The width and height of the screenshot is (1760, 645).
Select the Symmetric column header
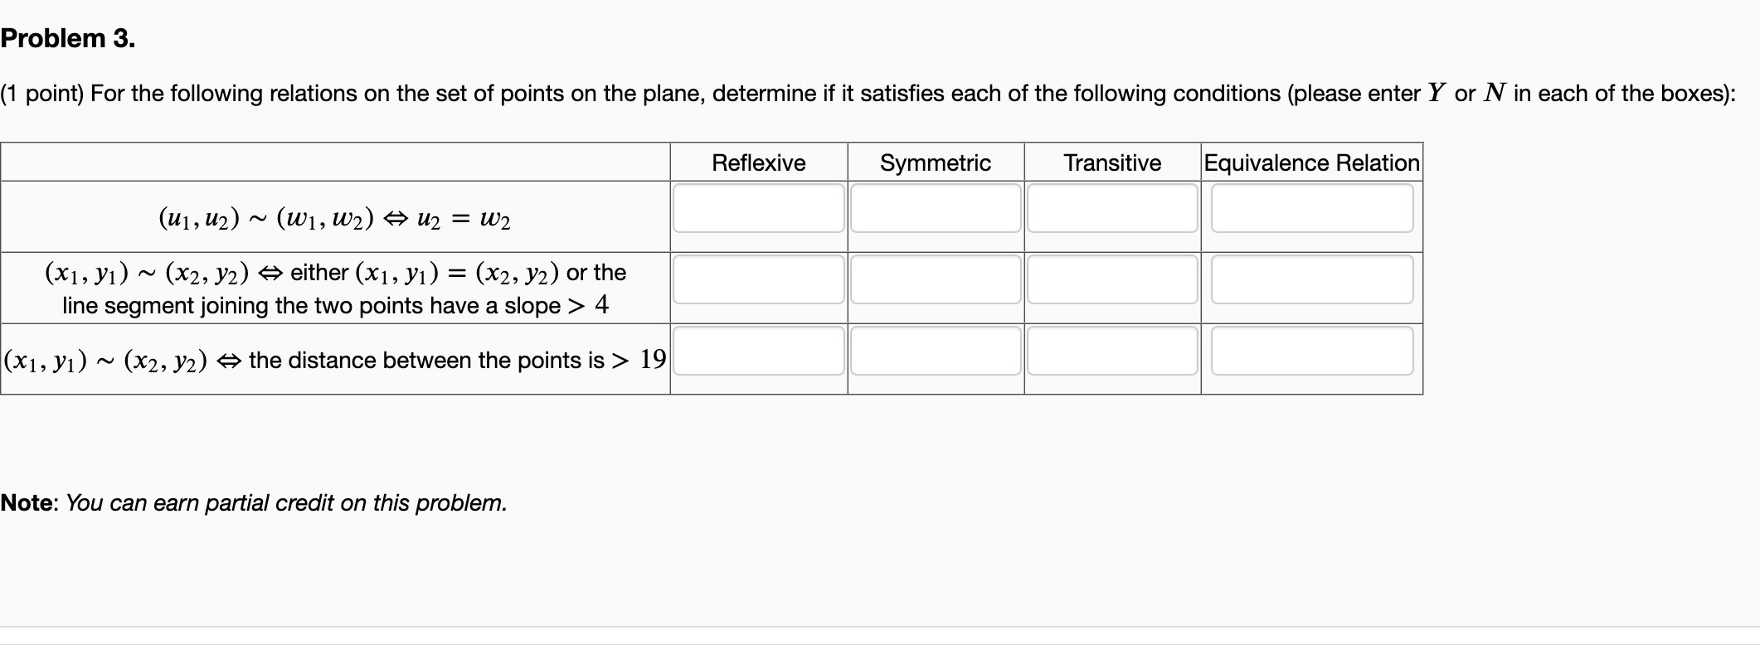(935, 162)
